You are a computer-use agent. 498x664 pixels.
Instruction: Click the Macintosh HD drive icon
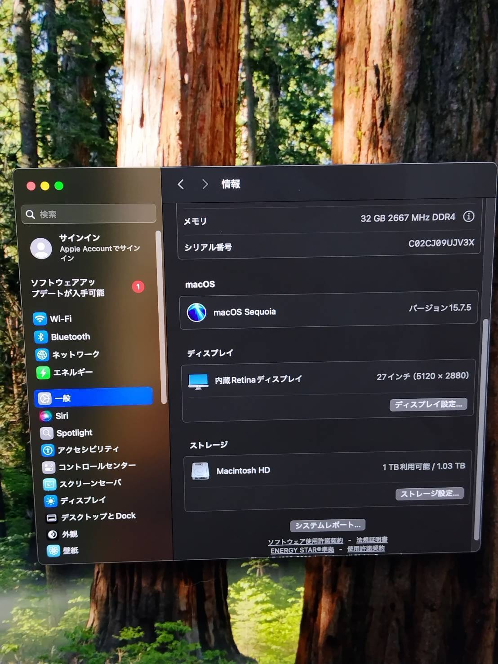point(200,471)
